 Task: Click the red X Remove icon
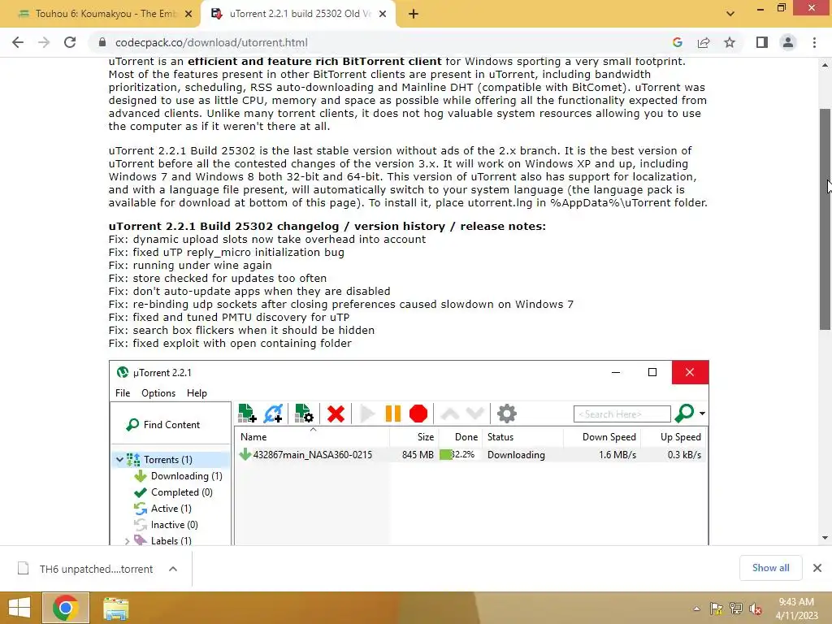pos(336,414)
